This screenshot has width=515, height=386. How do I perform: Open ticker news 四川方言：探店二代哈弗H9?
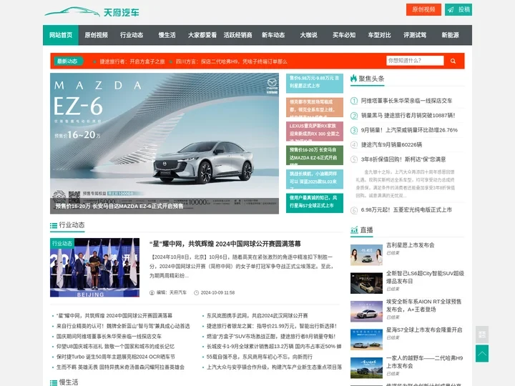(x=231, y=61)
